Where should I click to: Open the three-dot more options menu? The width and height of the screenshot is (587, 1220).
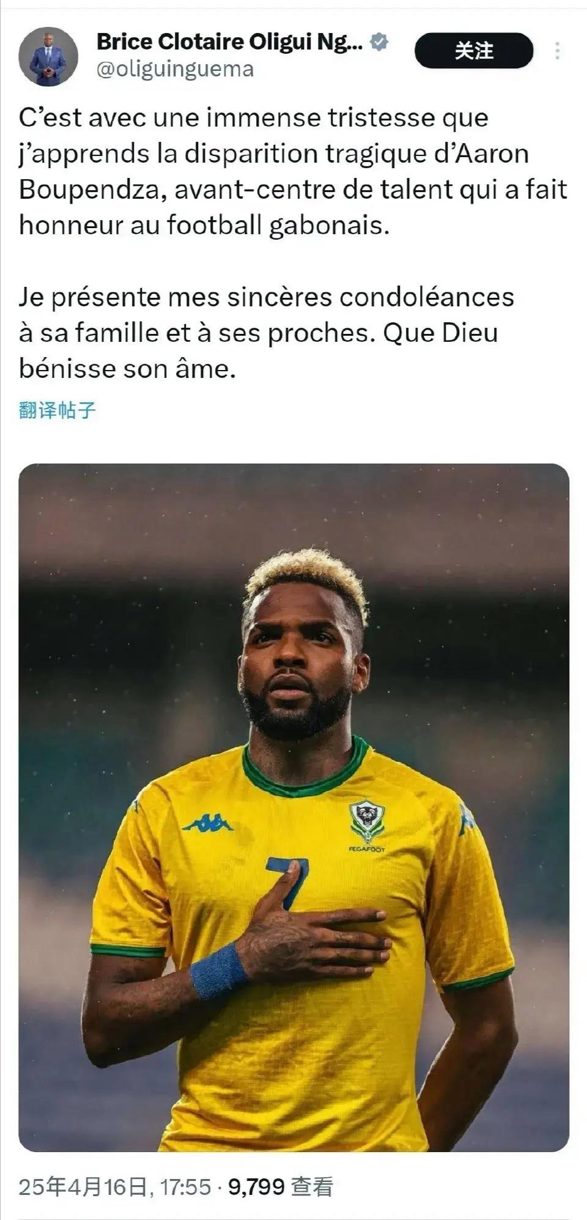tap(557, 51)
